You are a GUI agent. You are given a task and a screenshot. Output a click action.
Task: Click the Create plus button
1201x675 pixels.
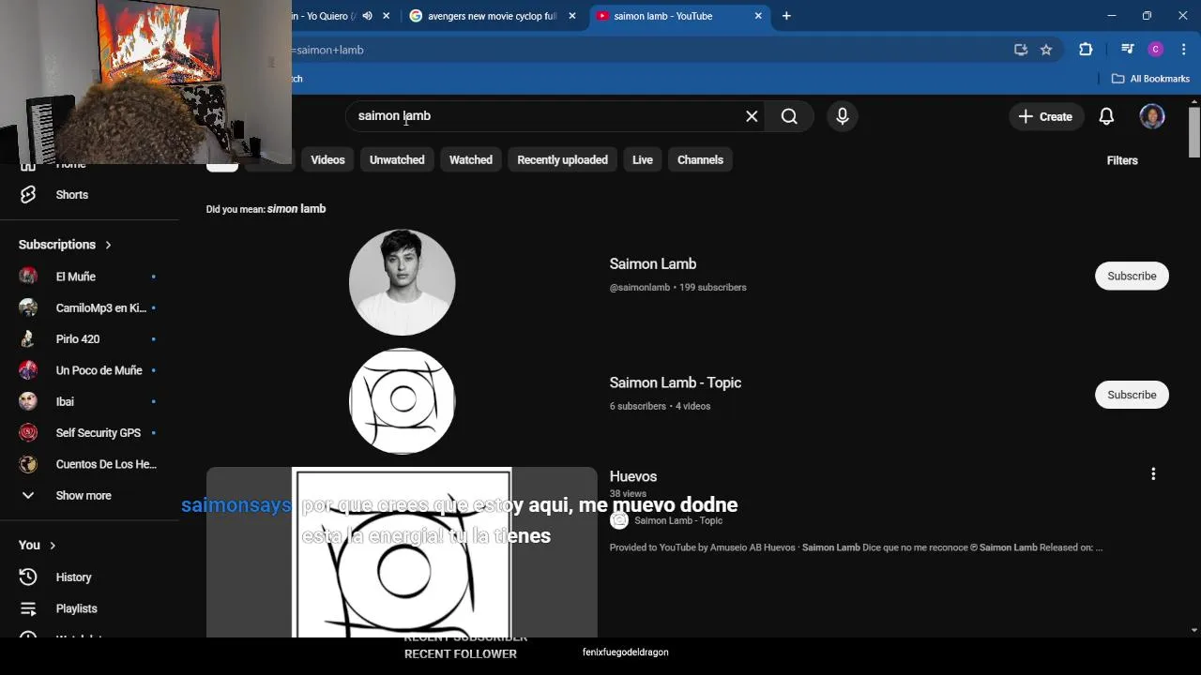coord(1045,116)
